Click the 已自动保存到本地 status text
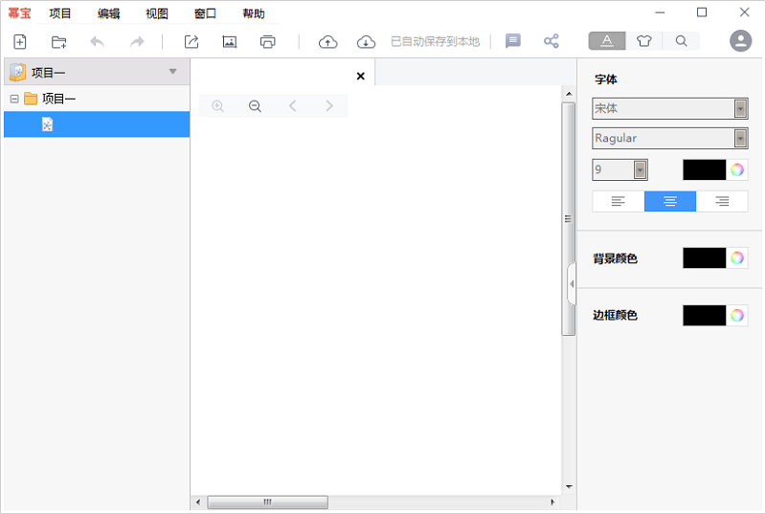 tap(435, 42)
